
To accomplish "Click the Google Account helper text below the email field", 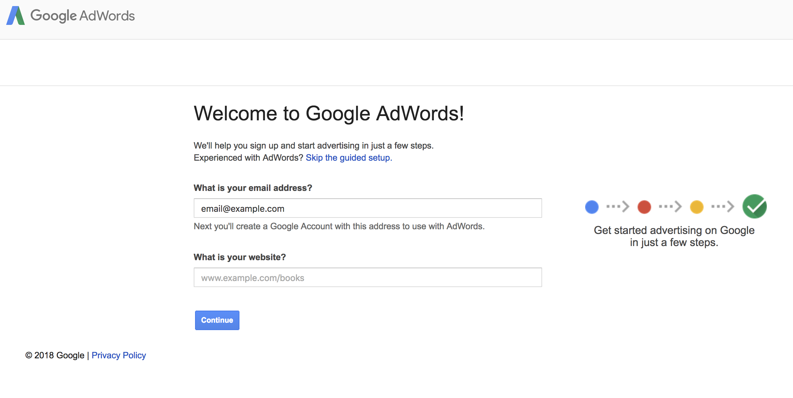I will 339,226.
